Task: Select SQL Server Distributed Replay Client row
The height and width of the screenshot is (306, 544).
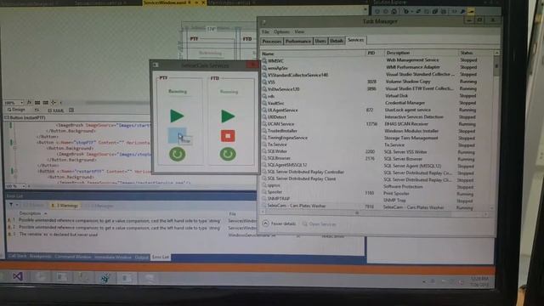Action: click(x=377, y=179)
